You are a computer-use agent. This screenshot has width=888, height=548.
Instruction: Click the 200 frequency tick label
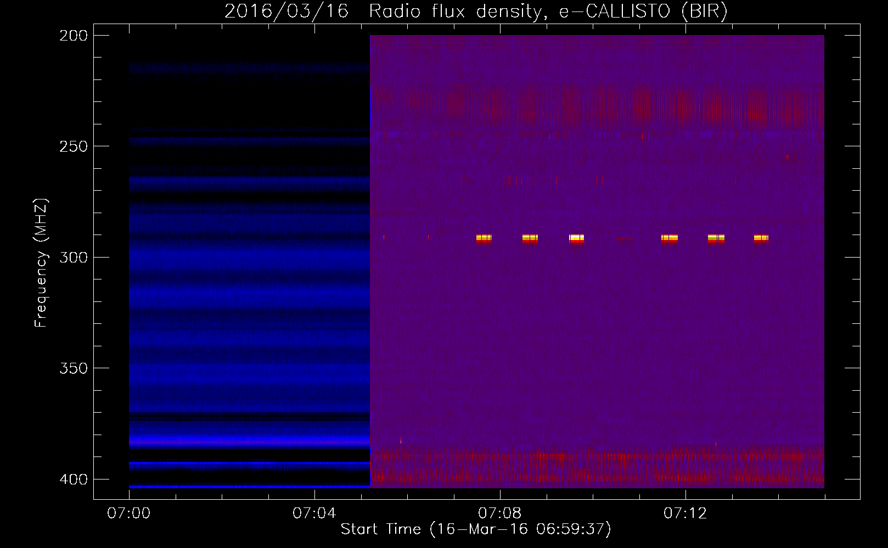pos(74,36)
